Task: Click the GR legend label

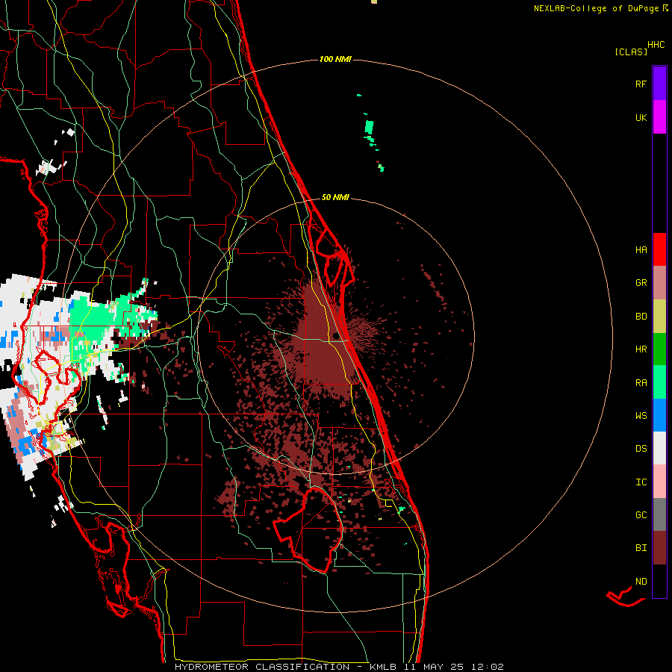Action: [x=641, y=283]
